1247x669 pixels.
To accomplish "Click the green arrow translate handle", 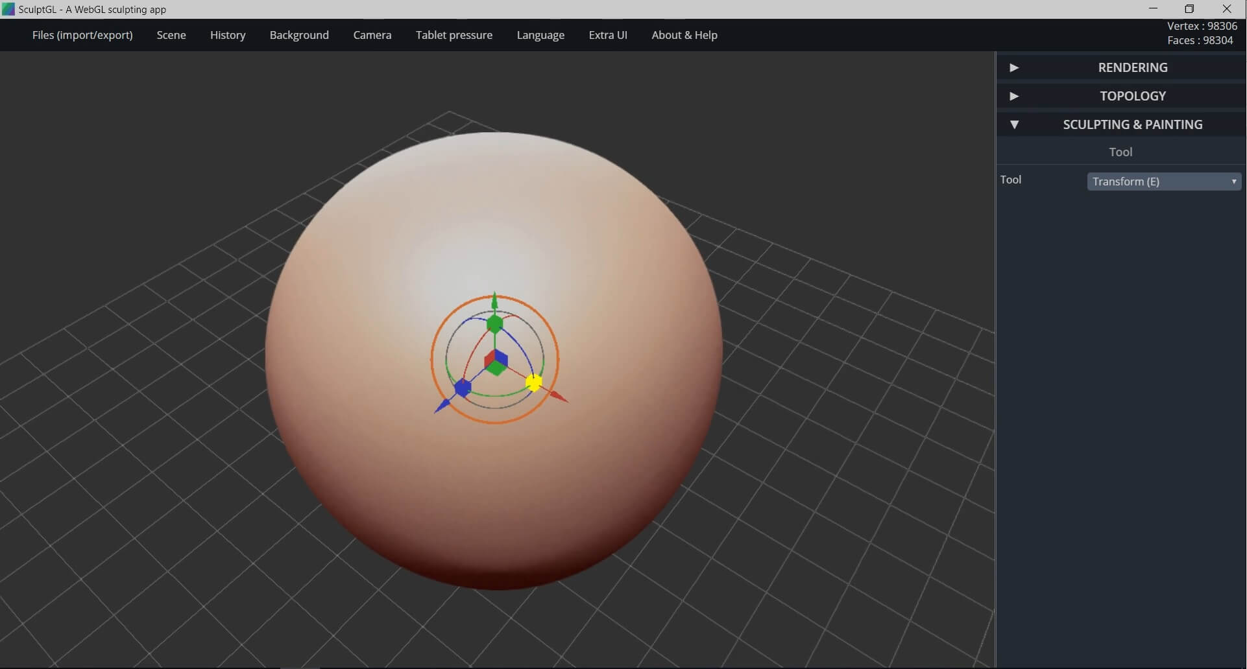I will coord(495,301).
